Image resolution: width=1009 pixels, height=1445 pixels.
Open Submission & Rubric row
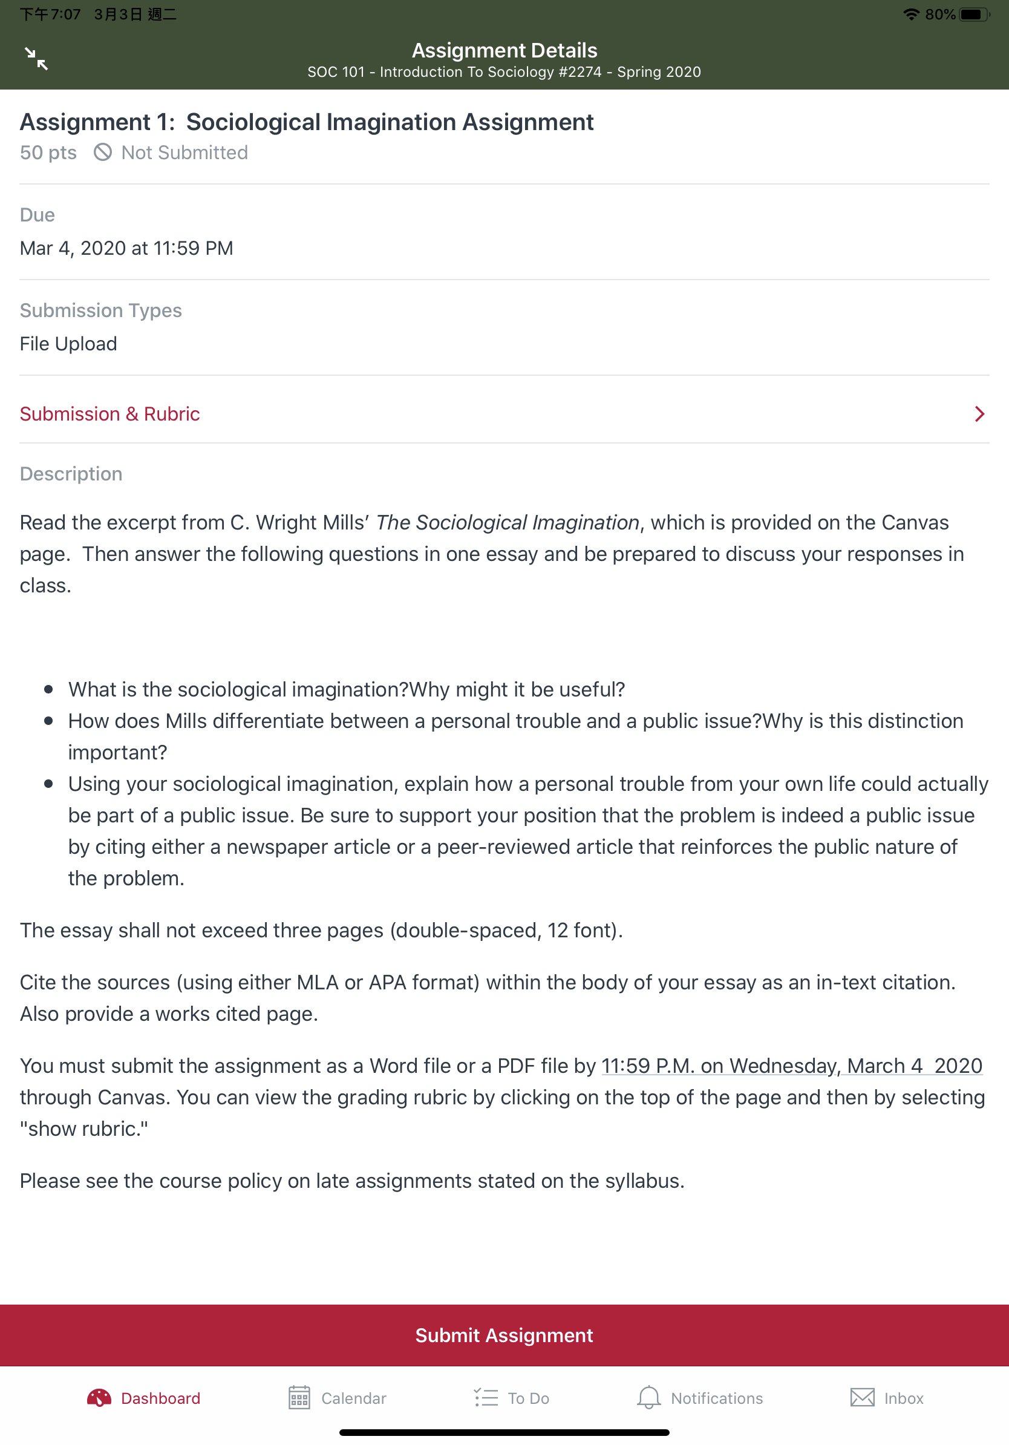pyautogui.click(x=504, y=413)
